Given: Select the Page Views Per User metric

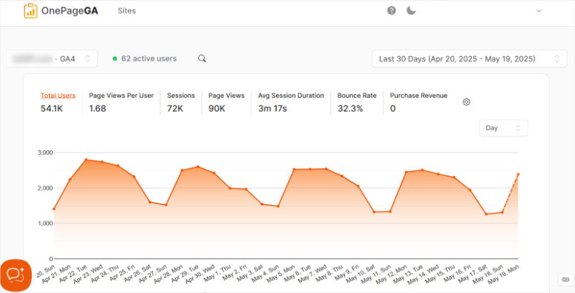Looking at the screenshot, I should (x=122, y=95).
